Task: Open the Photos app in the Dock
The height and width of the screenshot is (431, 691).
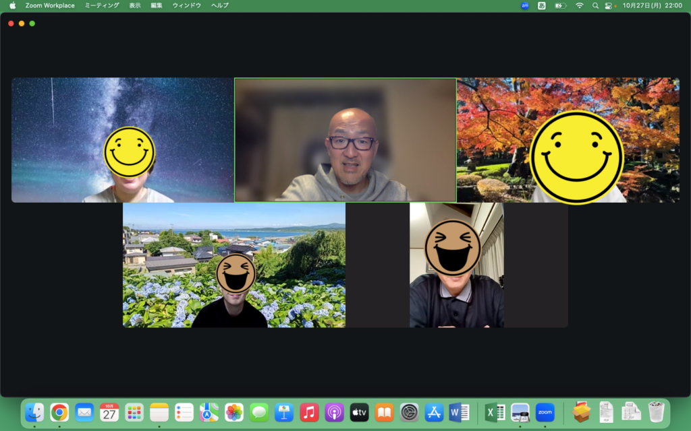Action: point(234,412)
